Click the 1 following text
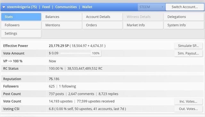Image resolution: width=205 pixels, height=117 pixels. (68, 86)
